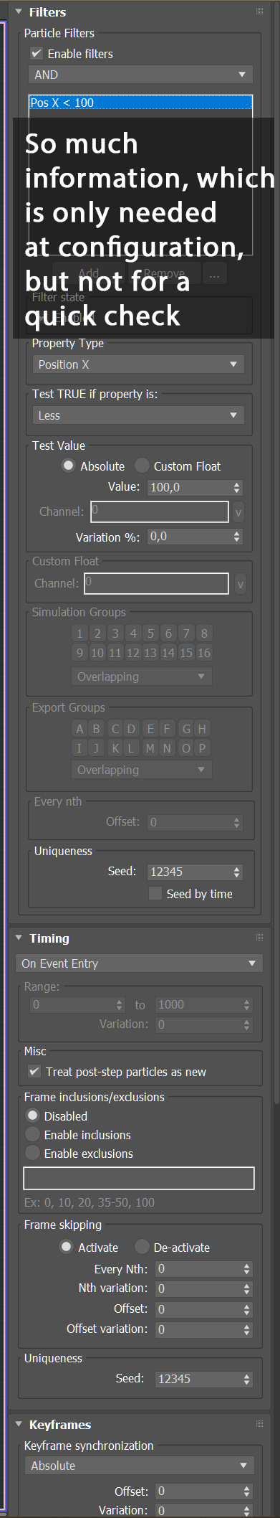Click the Keyframes rollout grip icon

[x=259, y=1424]
